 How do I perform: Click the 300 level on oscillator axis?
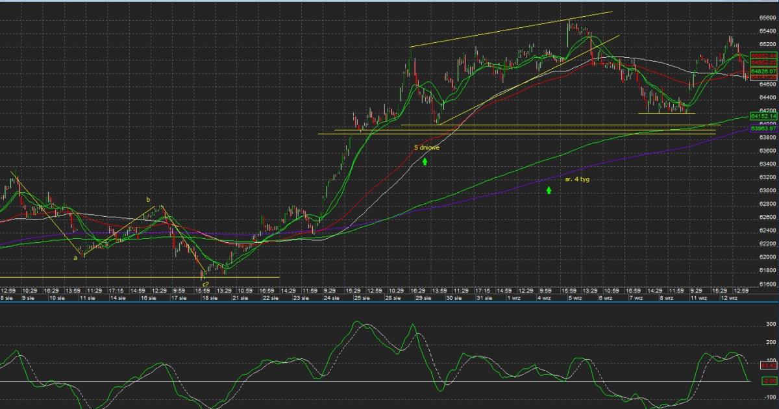(x=771, y=323)
